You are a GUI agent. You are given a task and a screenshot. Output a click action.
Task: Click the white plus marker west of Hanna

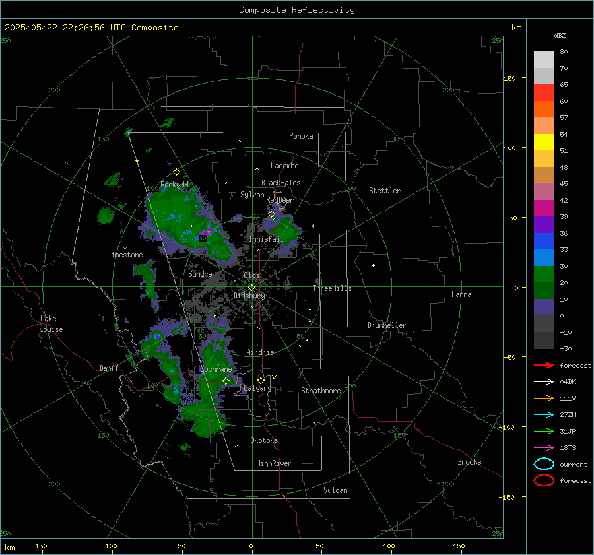pyautogui.click(x=373, y=265)
